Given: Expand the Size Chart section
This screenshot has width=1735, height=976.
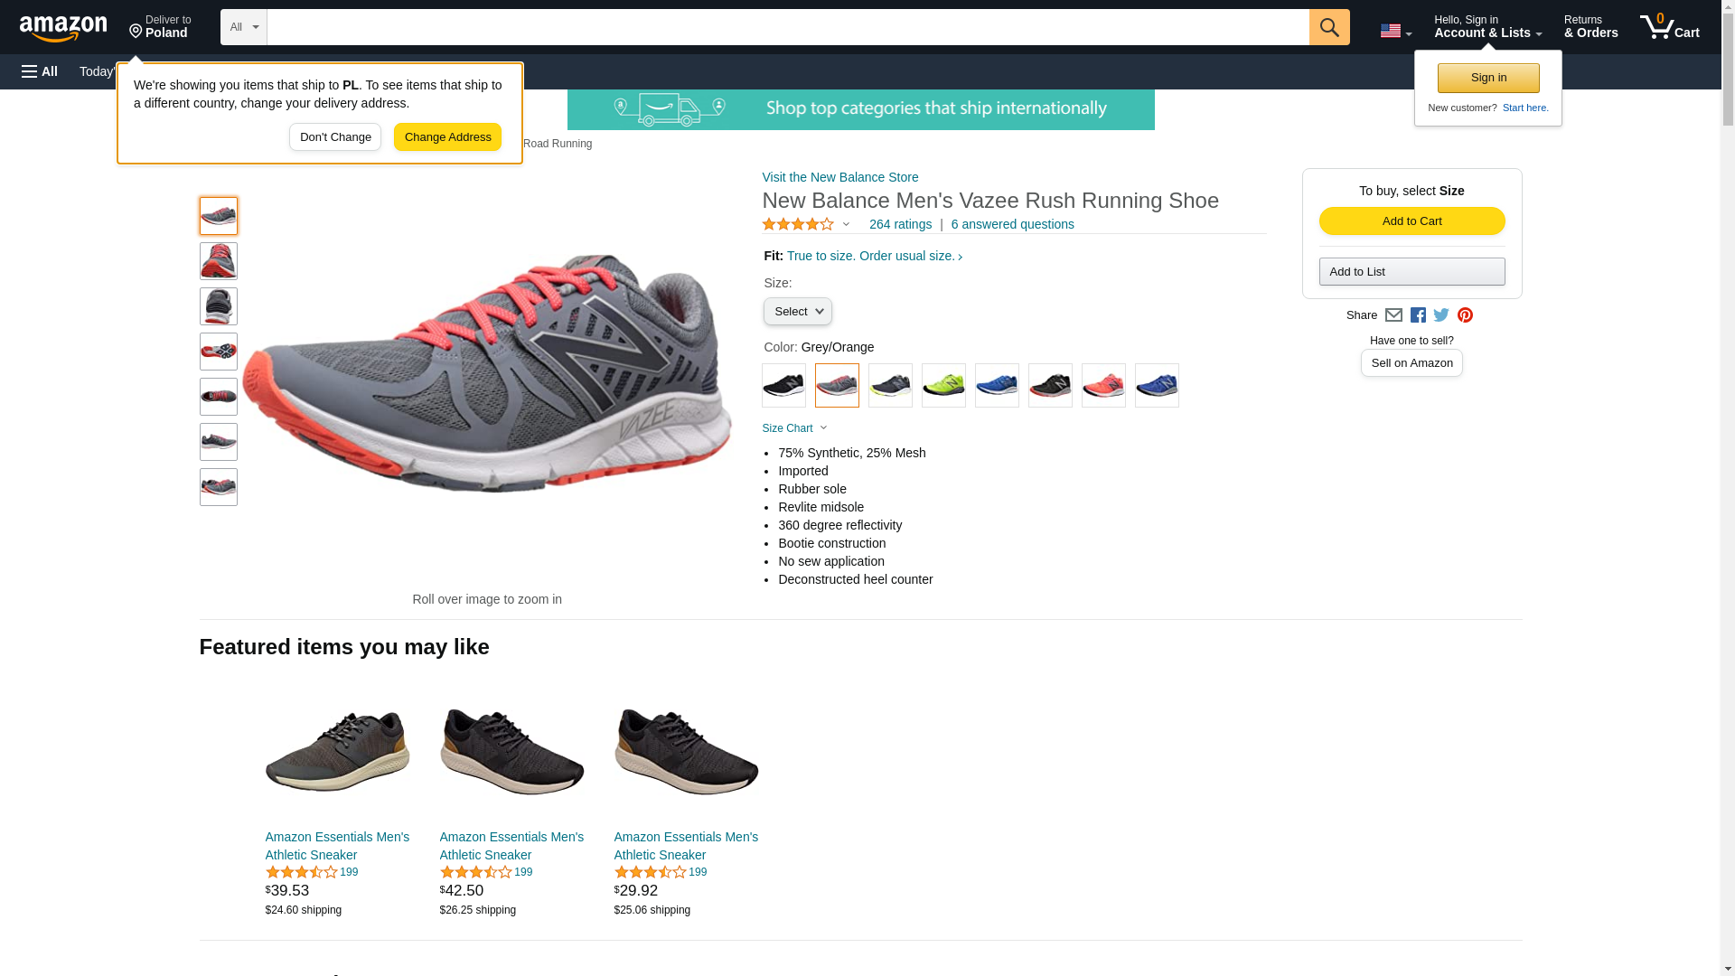Looking at the screenshot, I should tap(794, 428).
